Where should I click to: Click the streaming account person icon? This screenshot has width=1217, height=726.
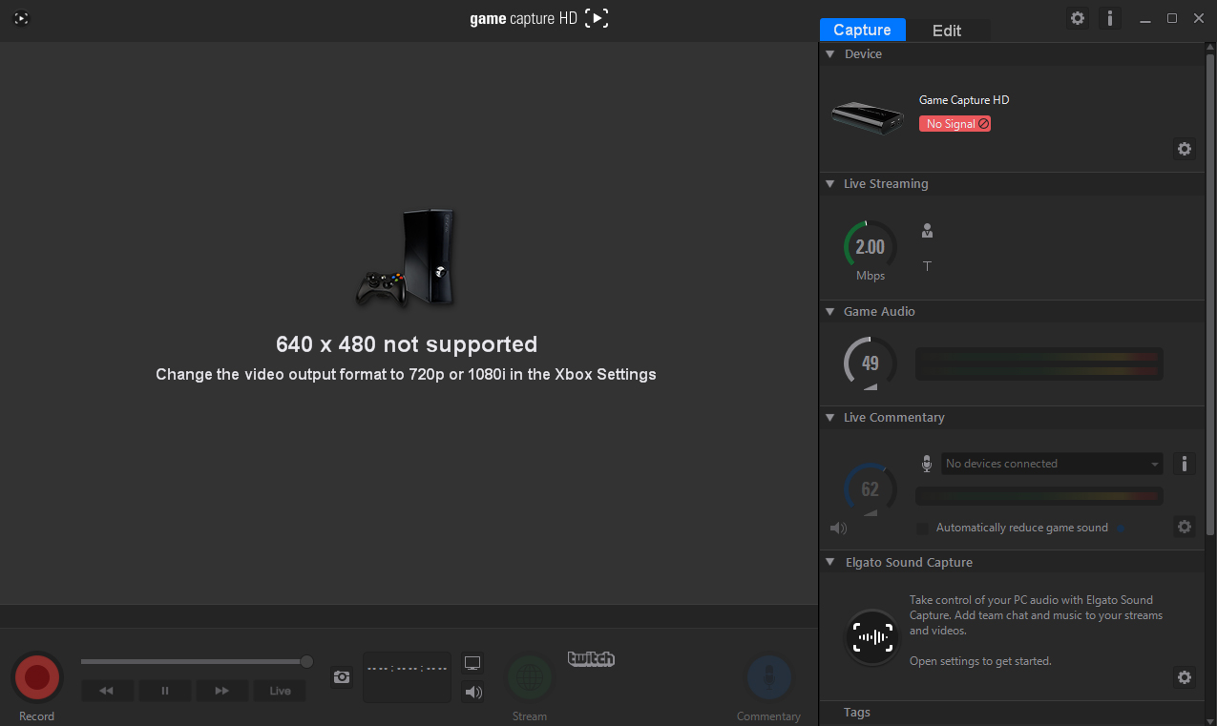click(x=927, y=231)
